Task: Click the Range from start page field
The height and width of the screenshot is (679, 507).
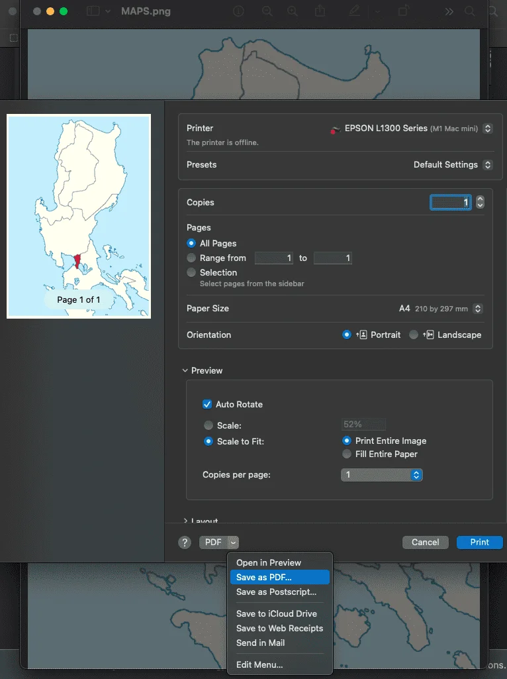Action: coord(274,258)
